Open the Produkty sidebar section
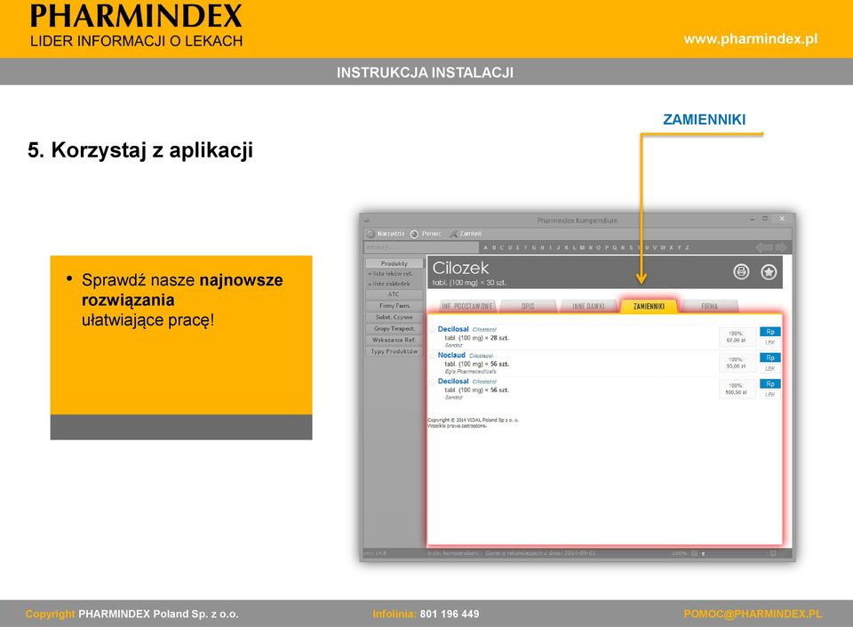The width and height of the screenshot is (853, 627). (x=395, y=263)
